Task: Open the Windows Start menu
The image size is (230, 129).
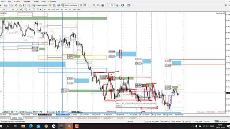Action: 1,126
